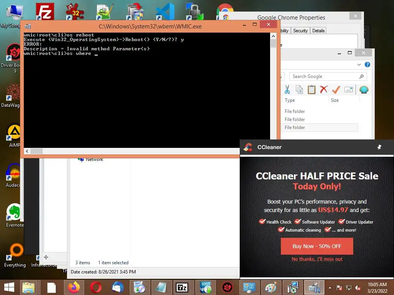Screen dimensions: 394x295
Task: Open the FileZilla desktop shortcut
Action: 45,11
